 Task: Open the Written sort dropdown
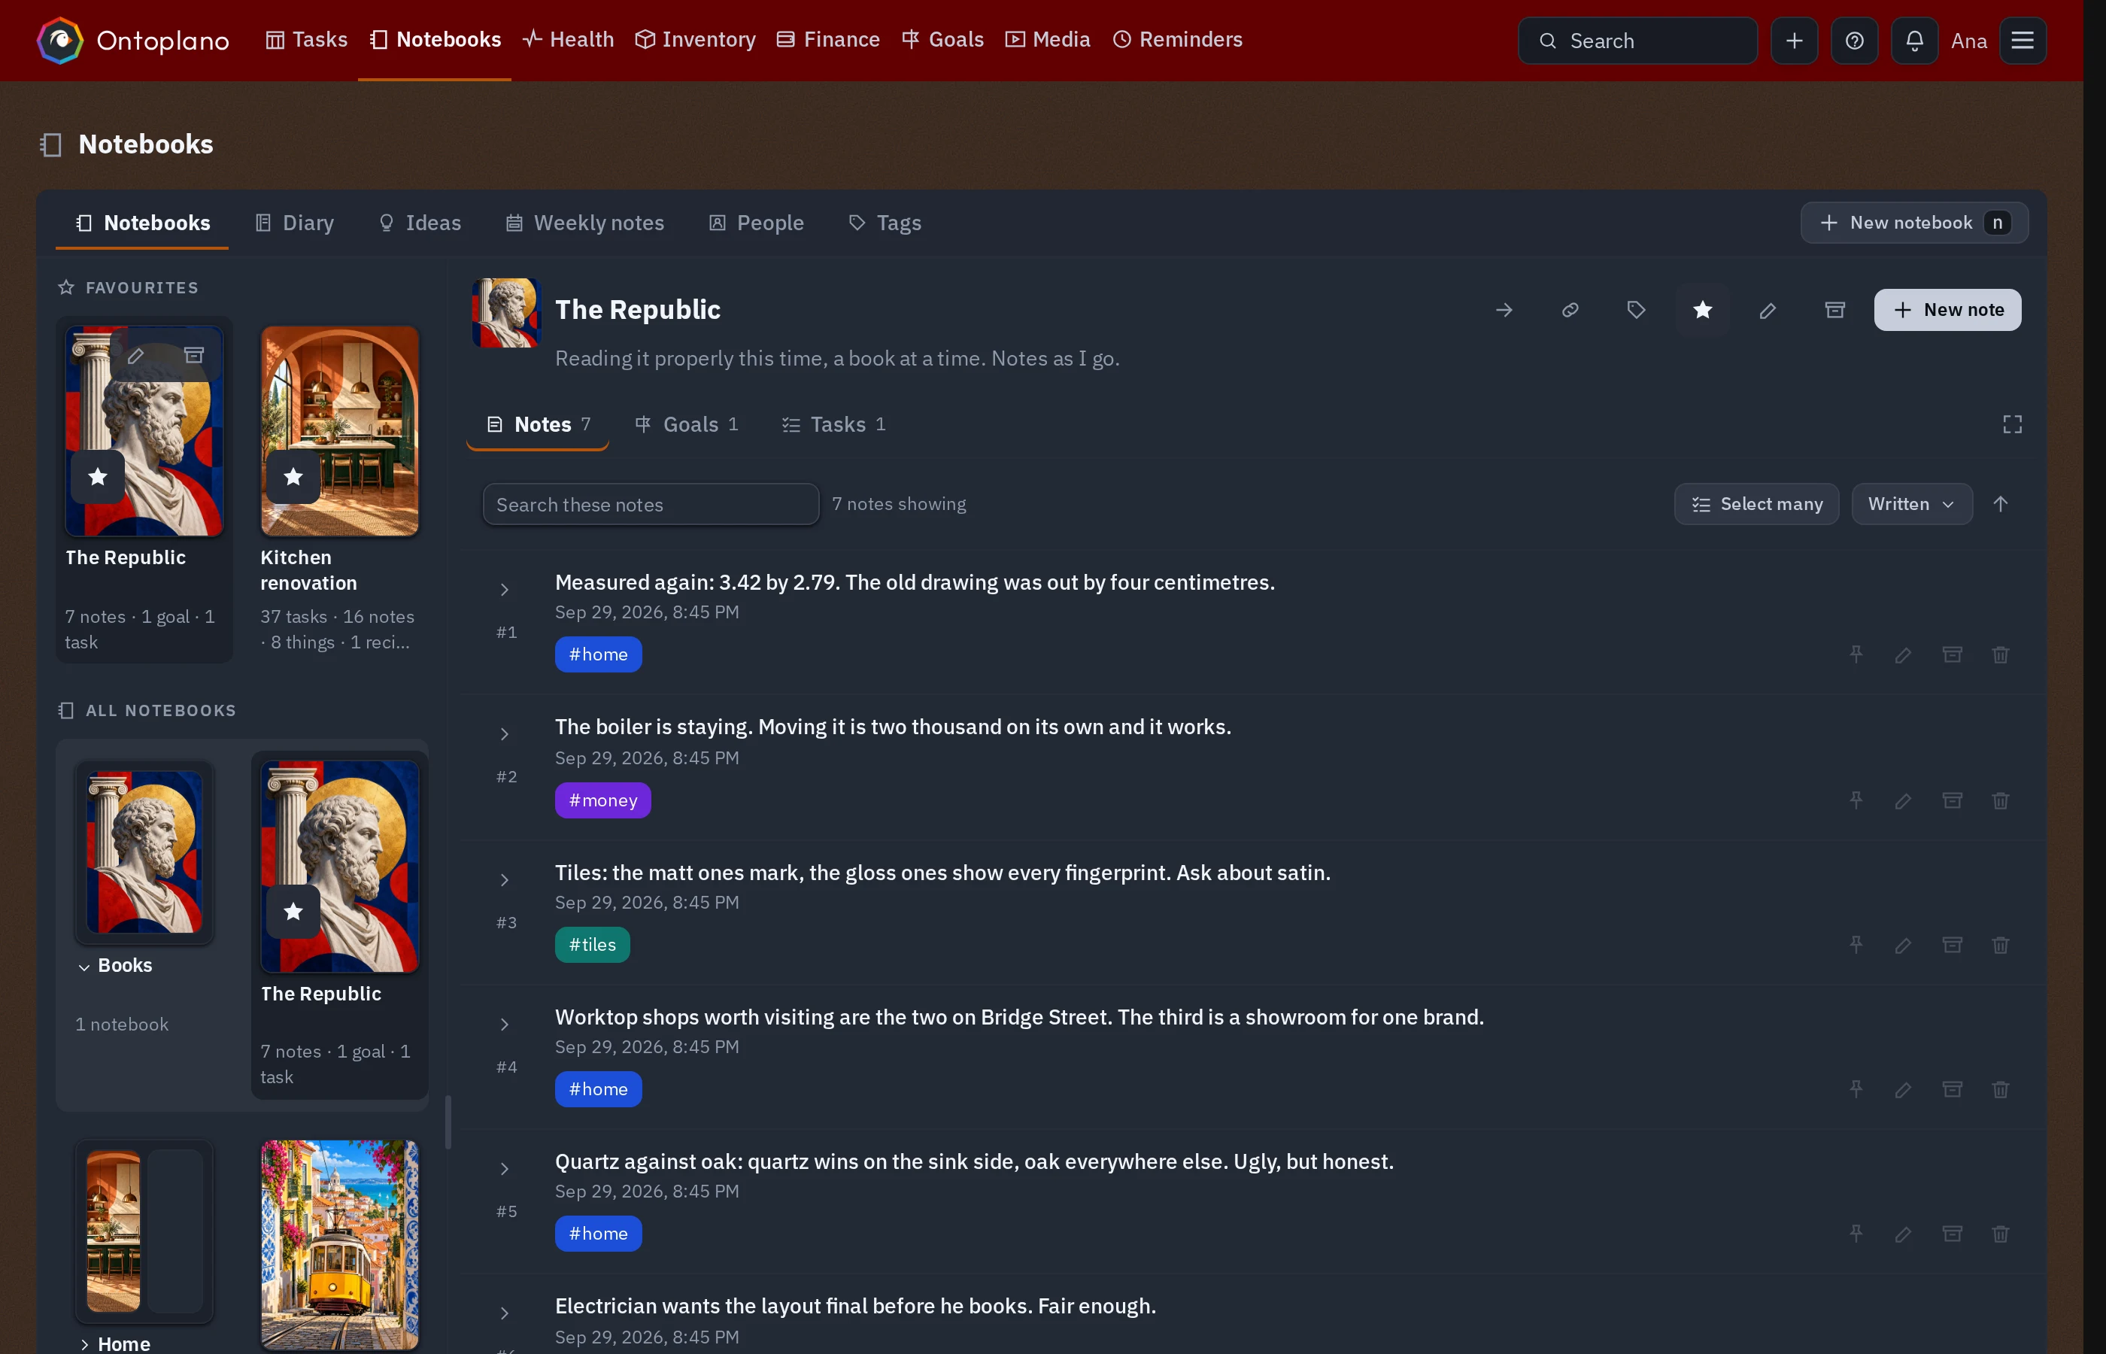tap(1911, 504)
